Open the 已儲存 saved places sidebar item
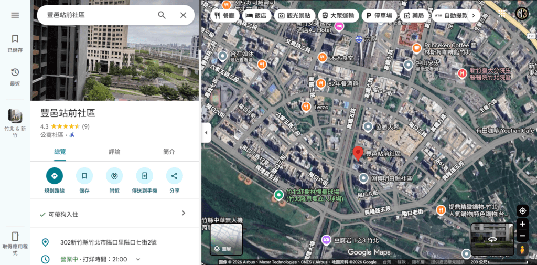Viewport: 537px width, 265px height. point(15,43)
